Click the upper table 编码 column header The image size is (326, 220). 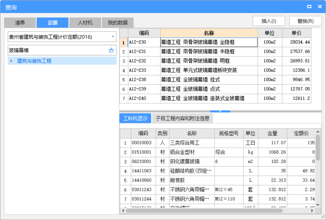(x=144, y=33)
